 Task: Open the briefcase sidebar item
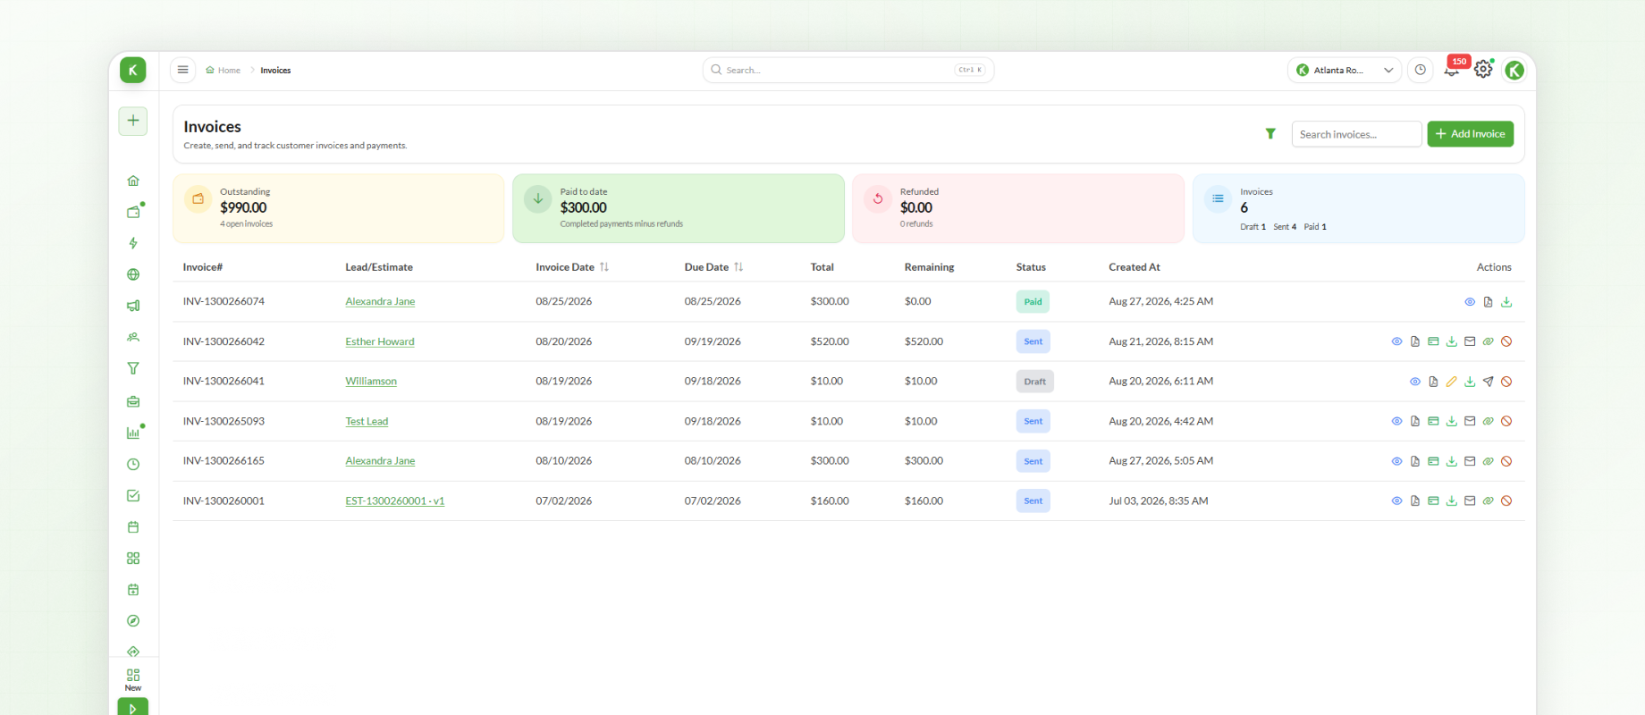click(133, 401)
